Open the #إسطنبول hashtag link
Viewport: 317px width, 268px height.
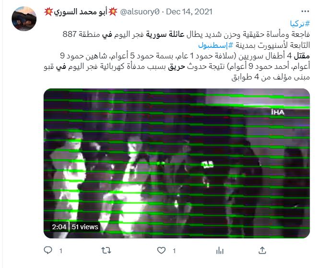click(x=216, y=45)
